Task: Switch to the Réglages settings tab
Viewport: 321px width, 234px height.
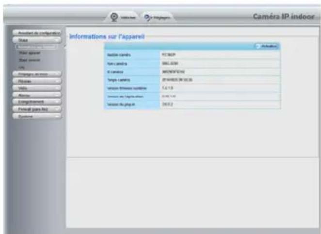Action: click(157, 17)
